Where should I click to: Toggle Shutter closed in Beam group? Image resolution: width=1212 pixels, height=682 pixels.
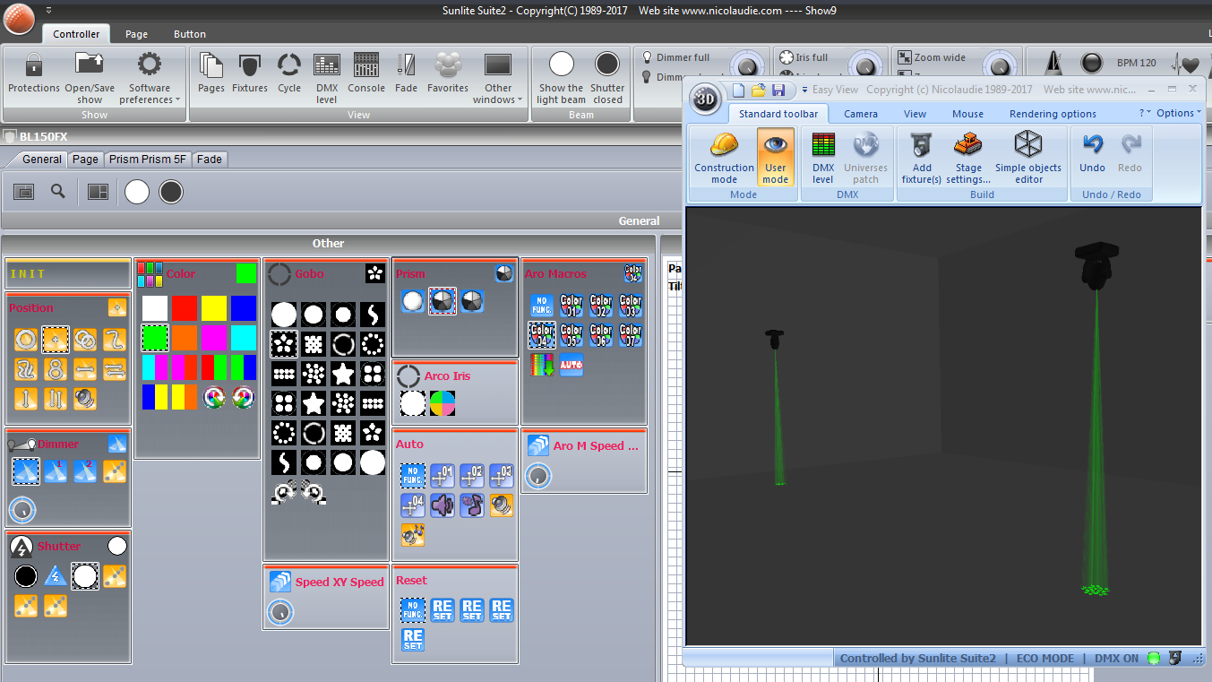coord(607,78)
